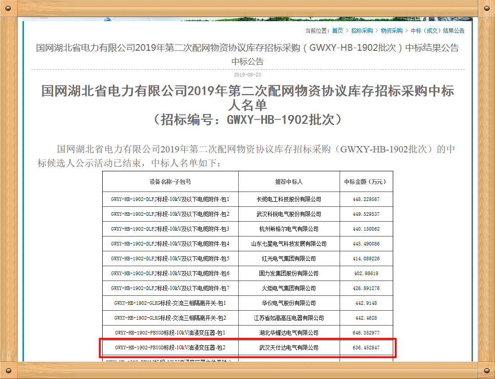Select the publication date 2019-08-23
The image size is (495, 379).
click(x=248, y=75)
